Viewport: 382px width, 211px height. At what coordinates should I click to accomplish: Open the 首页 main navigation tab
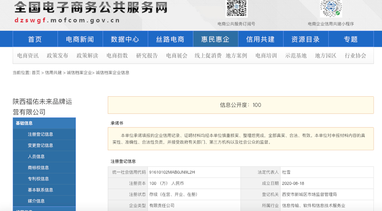[x=35, y=39]
